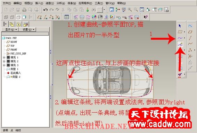Click the context help arrow icon
The height and width of the screenshot is (133, 197).
coord(146,17)
